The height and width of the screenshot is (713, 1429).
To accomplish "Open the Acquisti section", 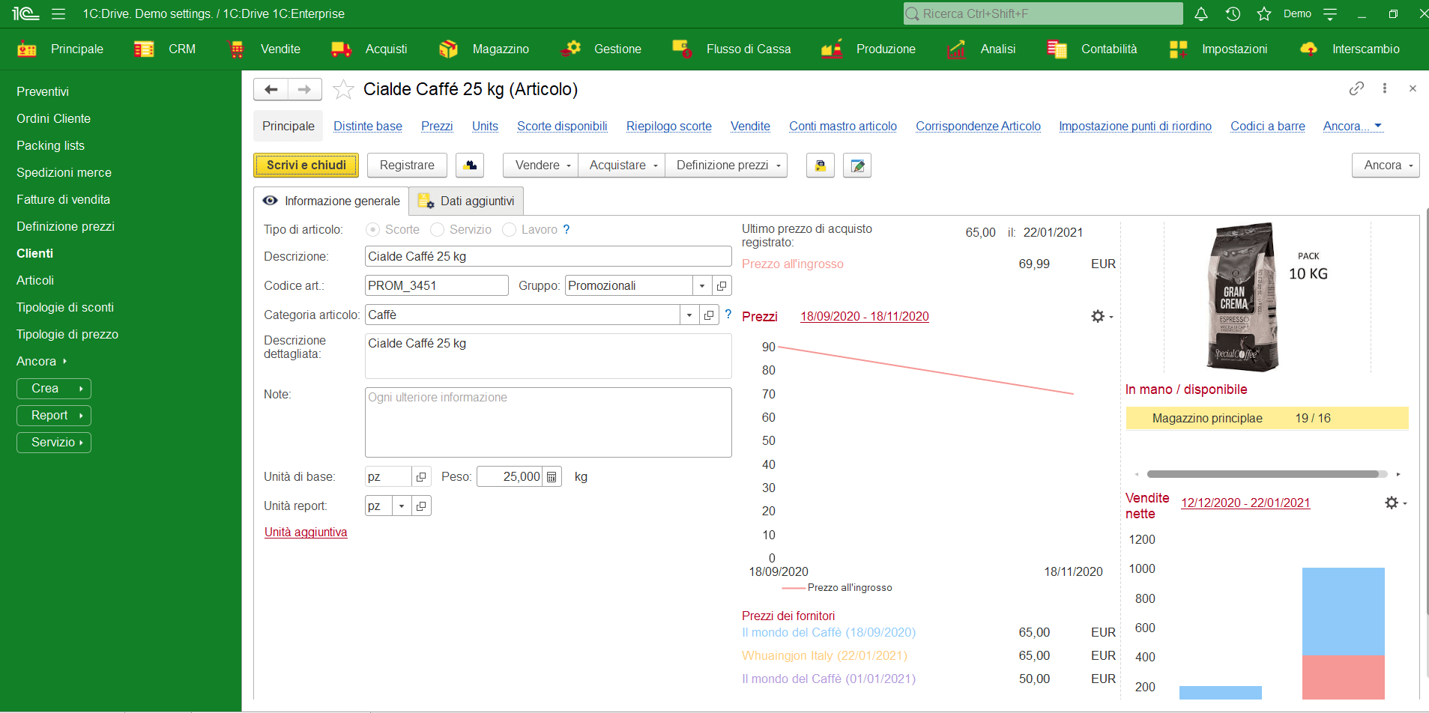I will point(369,49).
